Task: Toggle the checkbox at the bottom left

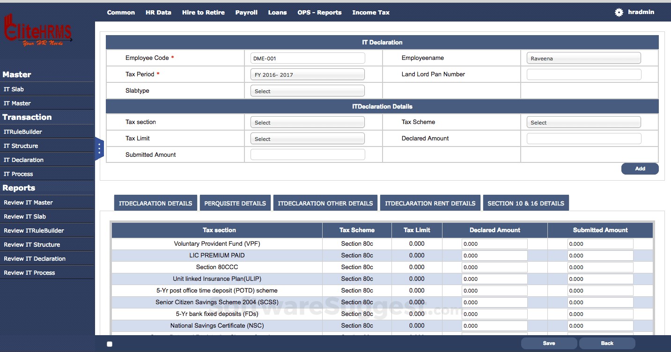Action: (x=109, y=344)
